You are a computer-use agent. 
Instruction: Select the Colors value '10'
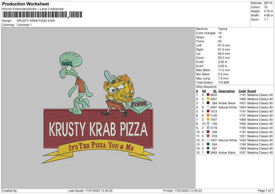coord(265,7)
